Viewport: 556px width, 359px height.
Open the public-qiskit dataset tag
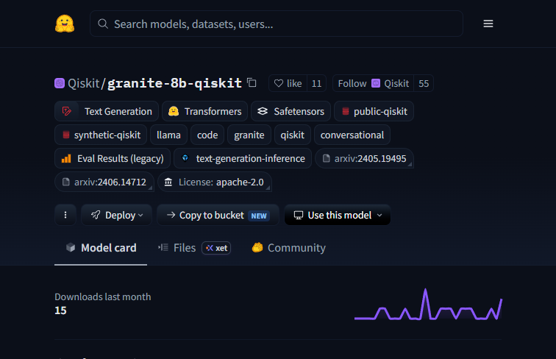pos(374,111)
